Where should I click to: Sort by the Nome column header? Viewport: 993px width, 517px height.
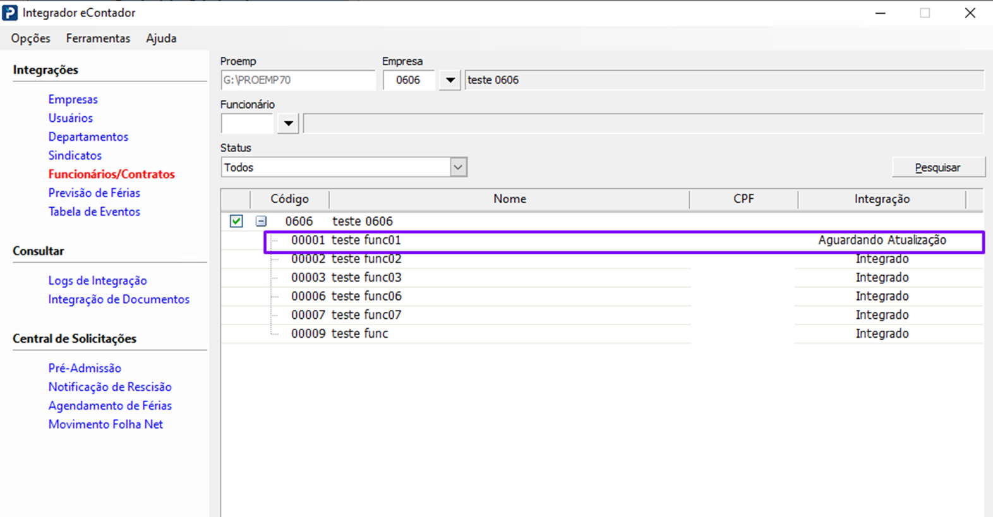pos(509,199)
